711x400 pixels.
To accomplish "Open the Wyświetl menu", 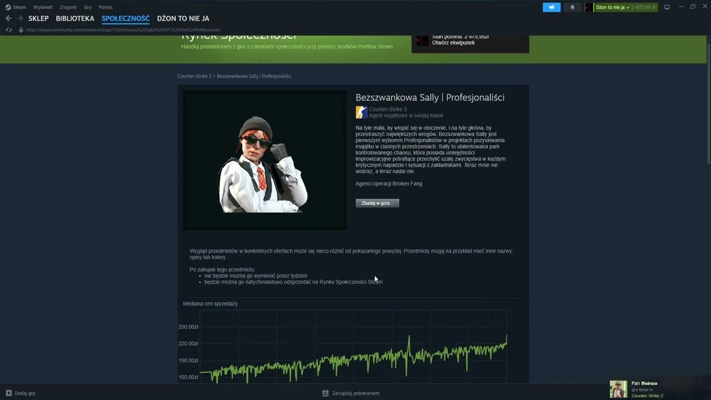I will (x=43, y=7).
